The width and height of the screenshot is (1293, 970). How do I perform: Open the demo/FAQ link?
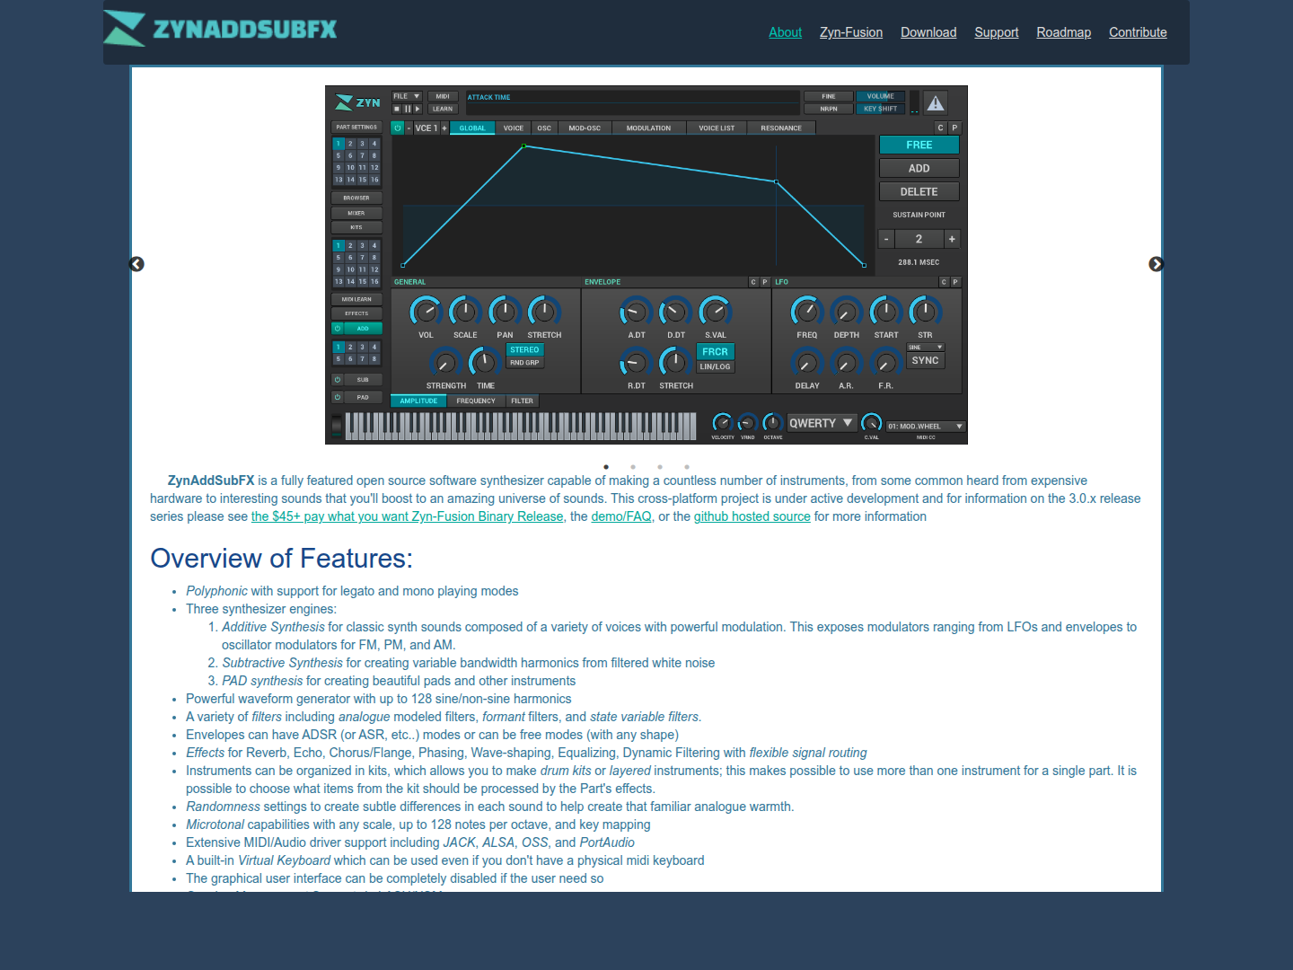click(621, 516)
